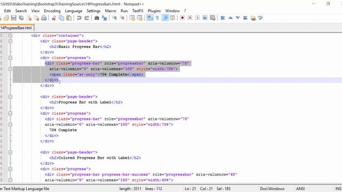Open the View menu

point(35,11)
